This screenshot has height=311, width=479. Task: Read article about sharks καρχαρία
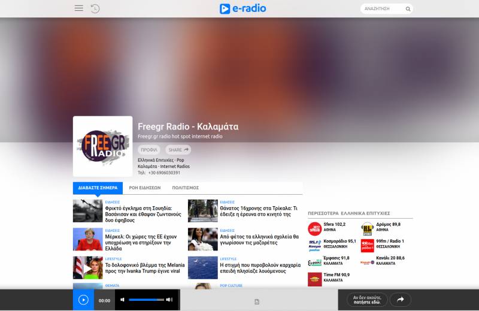[260, 268]
